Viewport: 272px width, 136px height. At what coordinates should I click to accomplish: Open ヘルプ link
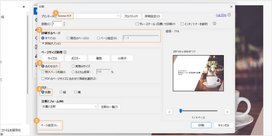coord(221,15)
